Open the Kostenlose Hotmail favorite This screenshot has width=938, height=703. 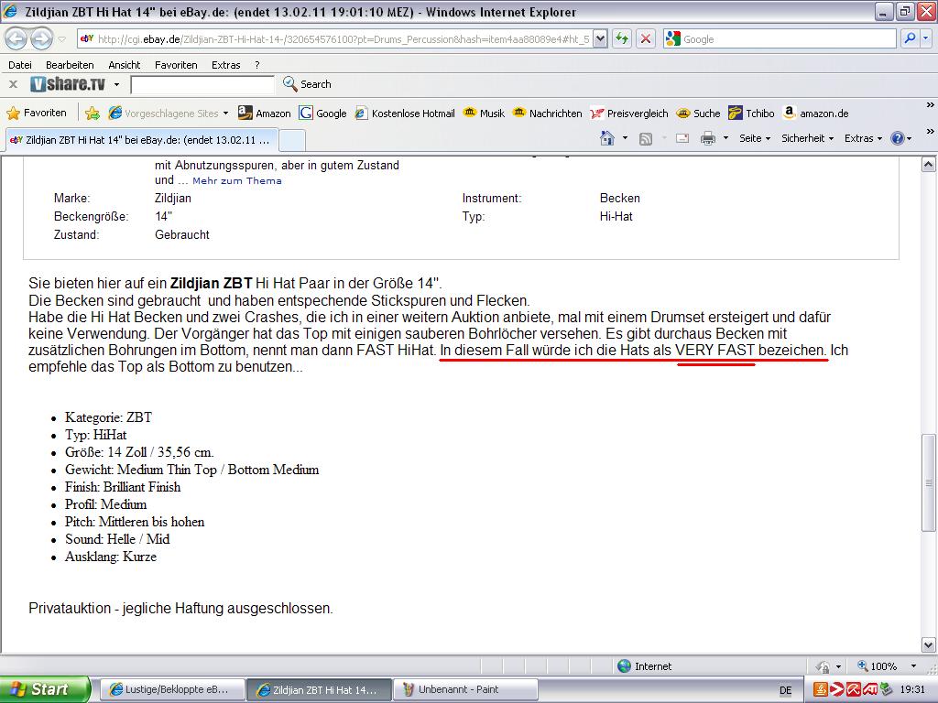404,113
